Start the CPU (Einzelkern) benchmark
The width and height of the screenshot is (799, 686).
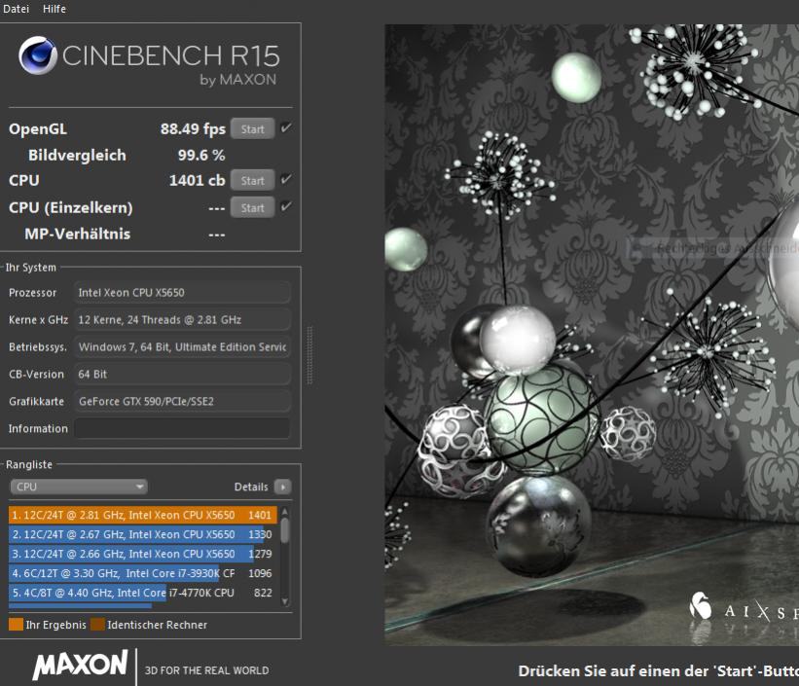coord(253,207)
